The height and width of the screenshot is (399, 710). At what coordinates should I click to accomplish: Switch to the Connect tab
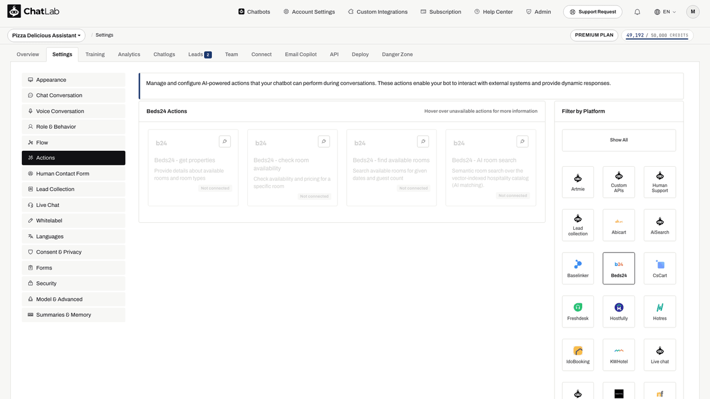pos(262,54)
